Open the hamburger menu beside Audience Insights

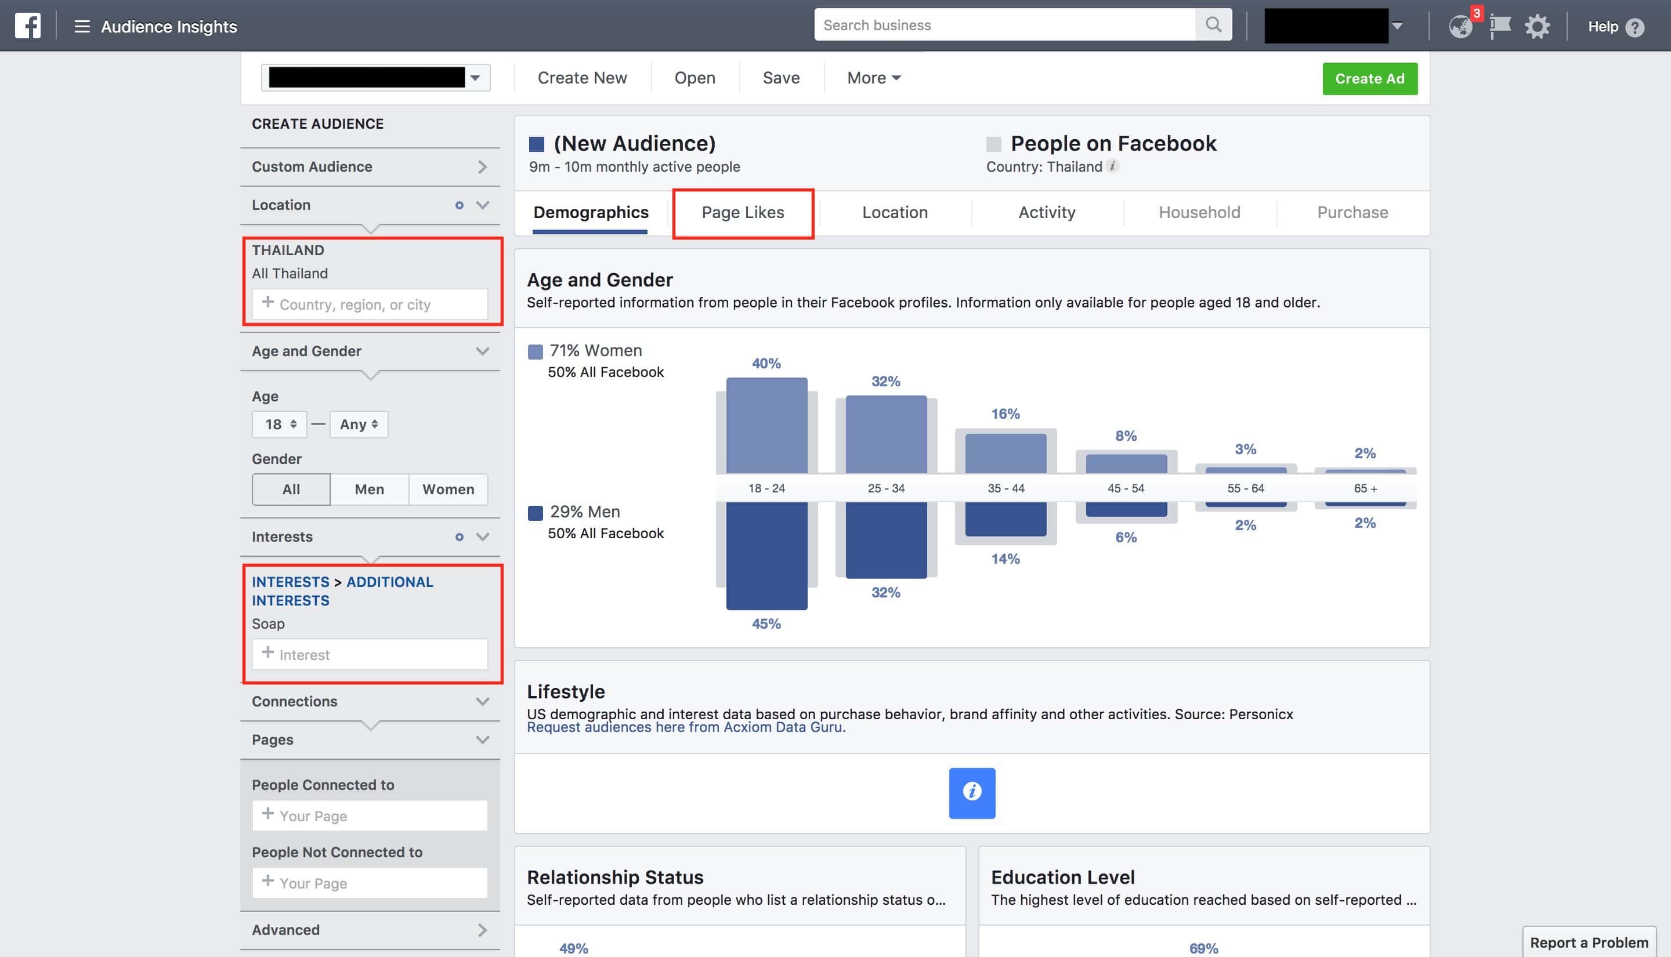tap(81, 26)
